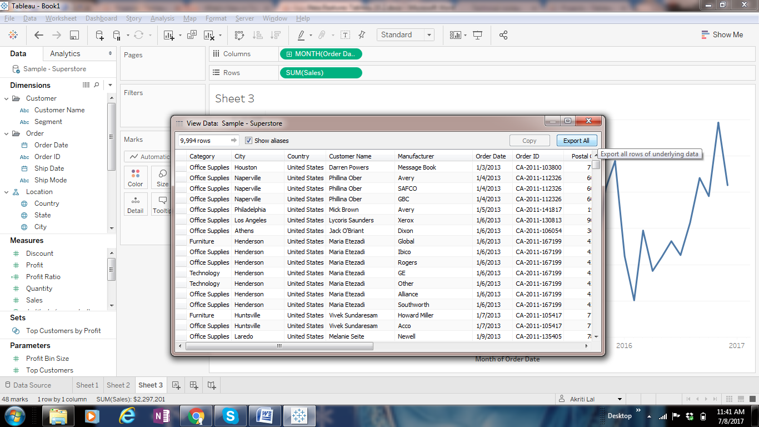Click the Pause Auto Updates icon

(x=117, y=35)
